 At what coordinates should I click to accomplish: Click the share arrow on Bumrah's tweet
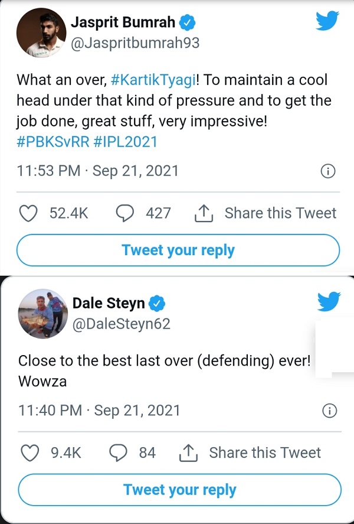(204, 213)
